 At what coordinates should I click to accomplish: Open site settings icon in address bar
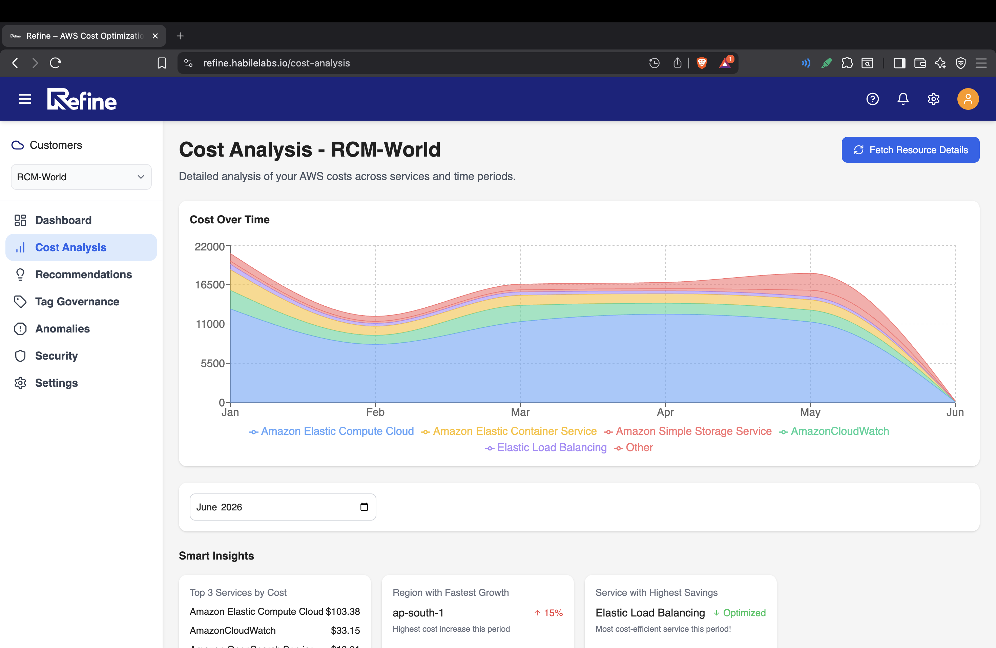(x=188, y=63)
